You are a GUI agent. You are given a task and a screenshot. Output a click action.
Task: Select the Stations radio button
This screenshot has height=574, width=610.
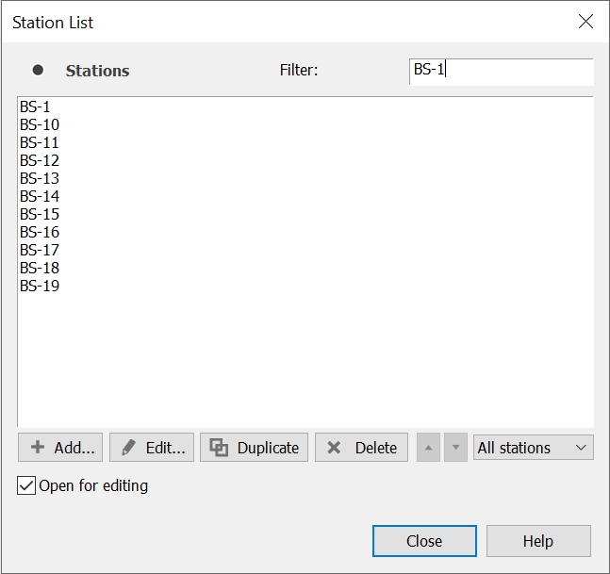pos(38,70)
